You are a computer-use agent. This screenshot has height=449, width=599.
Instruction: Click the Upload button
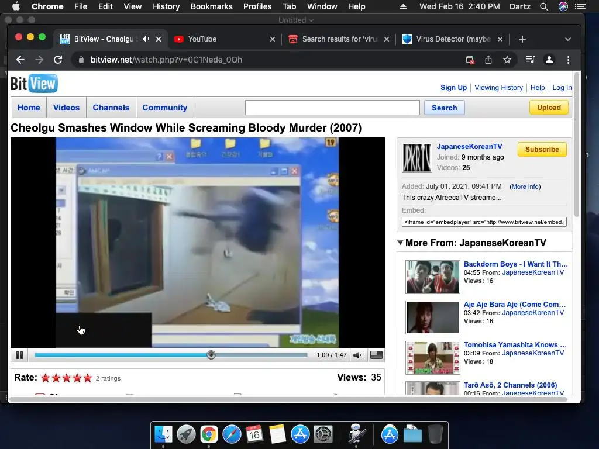click(549, 108)
